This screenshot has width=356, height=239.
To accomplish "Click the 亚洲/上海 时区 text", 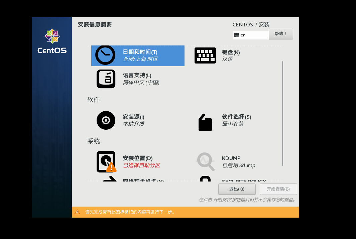I will coord(140,59).
